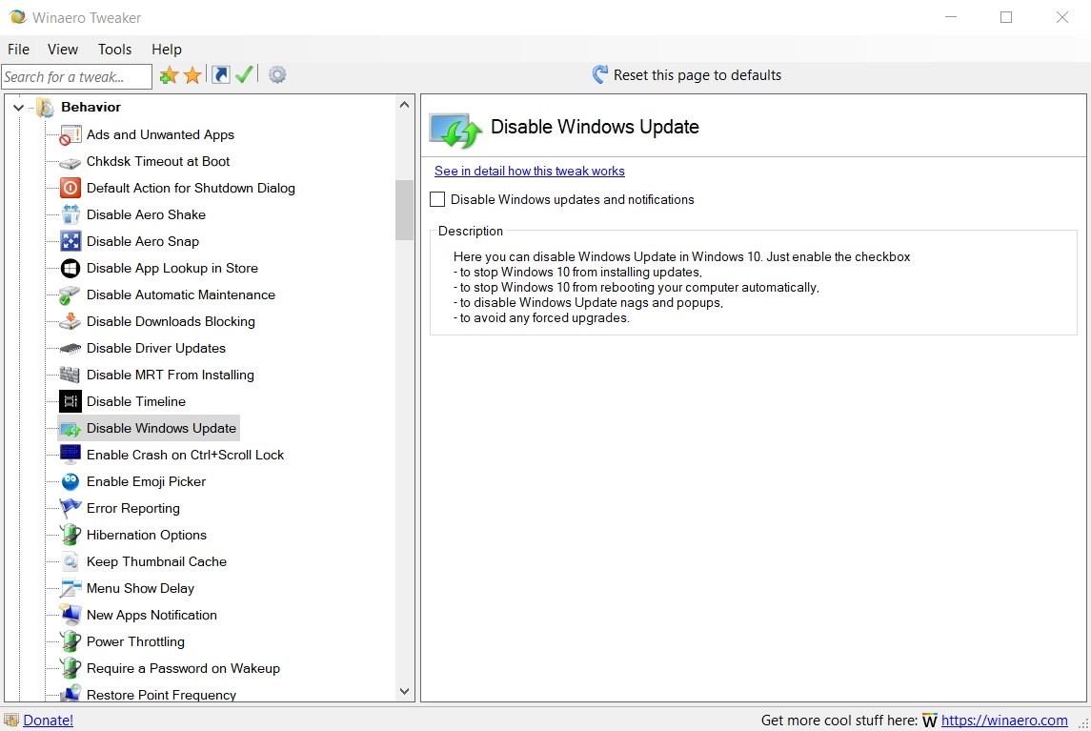Select the Disable Aero Snap icon
This screenshot has height=731, width=1091.
tap(71, 241)
